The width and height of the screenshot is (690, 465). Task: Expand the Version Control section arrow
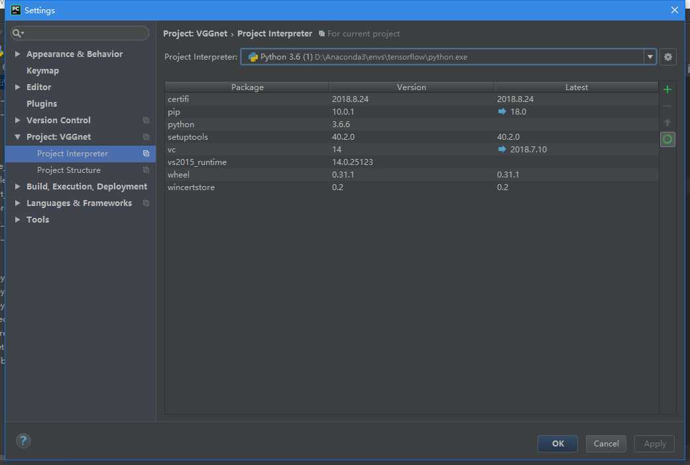point(18,120)
